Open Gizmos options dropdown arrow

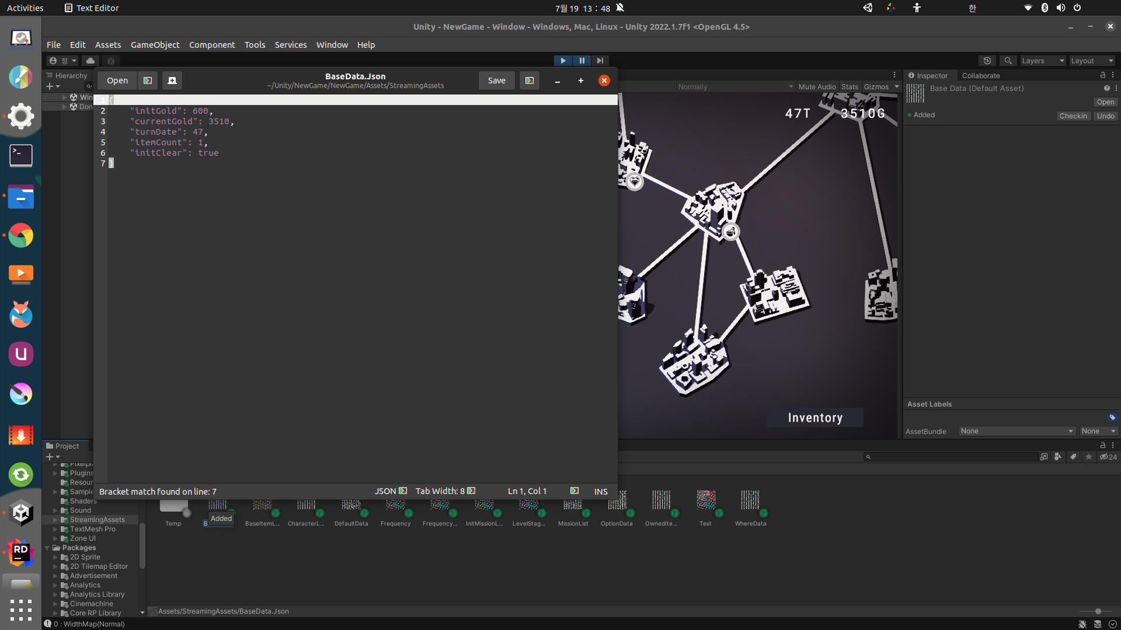click(897, 87)
